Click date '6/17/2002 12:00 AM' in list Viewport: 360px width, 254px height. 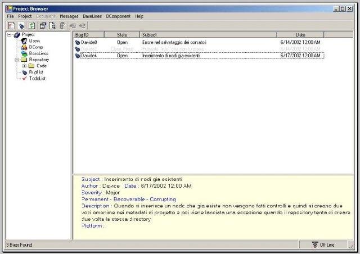(300, 56)
